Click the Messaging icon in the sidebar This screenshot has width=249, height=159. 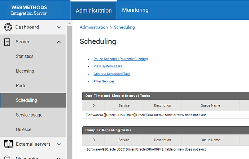[8, 158]
